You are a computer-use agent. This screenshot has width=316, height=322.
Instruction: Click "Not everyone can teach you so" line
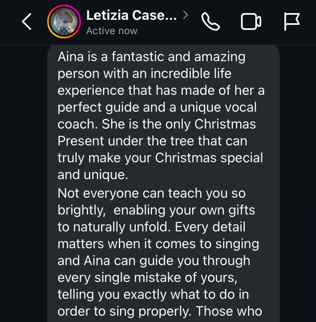pyautogui.click(x=151, y=193)
